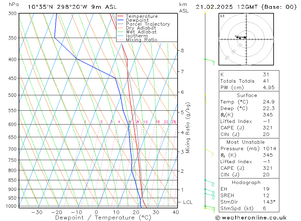The image size is (301, 221).
Task: Click the 850 hPa pressure axis label
Action: pos(12,180)
